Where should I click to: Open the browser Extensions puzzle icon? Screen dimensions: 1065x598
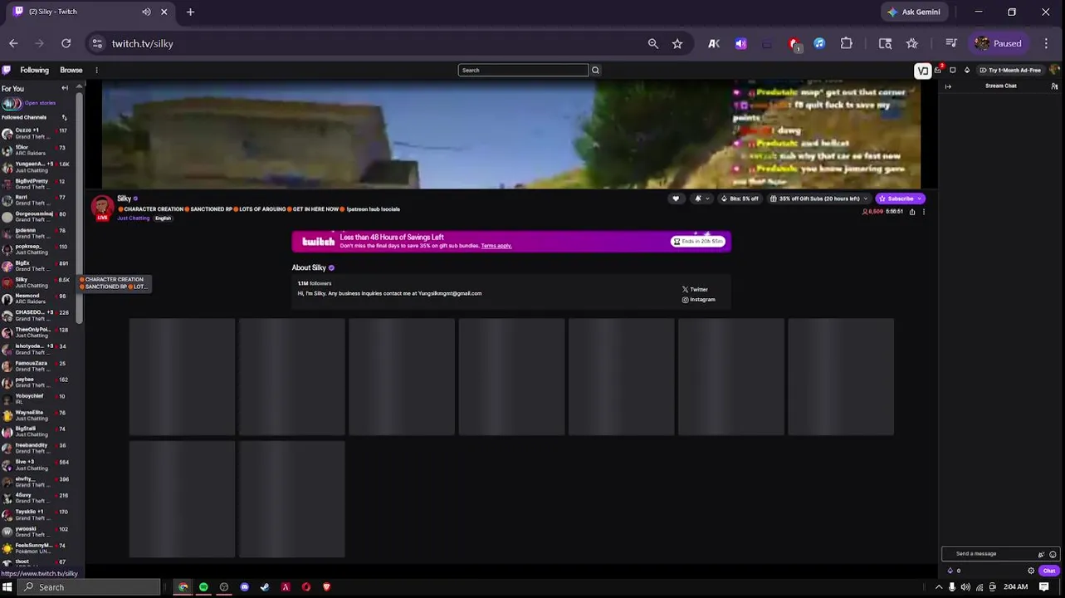(x=846, y=43)
